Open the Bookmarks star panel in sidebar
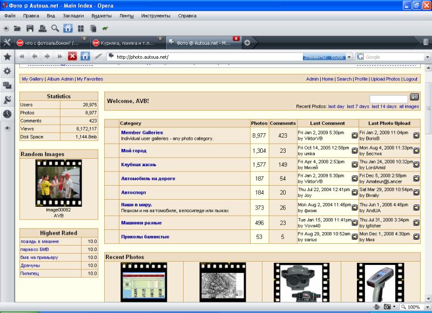 pyautogui.click(x=7, y=57)
